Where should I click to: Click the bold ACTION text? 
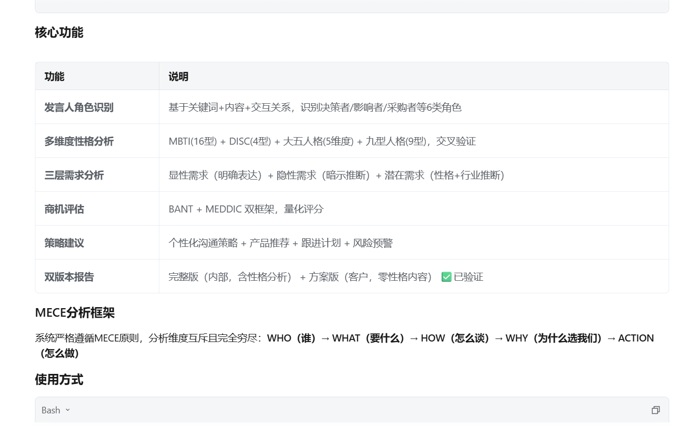tap(635, 338)
